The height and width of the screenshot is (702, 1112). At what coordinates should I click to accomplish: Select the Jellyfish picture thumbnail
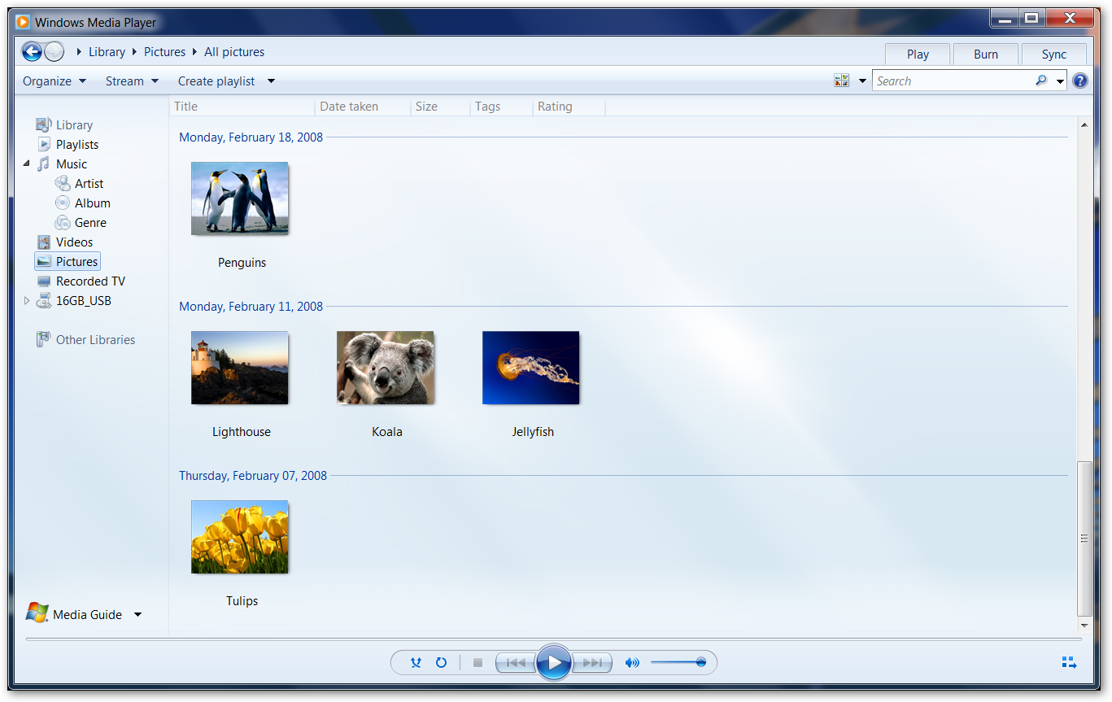tap(530, 368)
